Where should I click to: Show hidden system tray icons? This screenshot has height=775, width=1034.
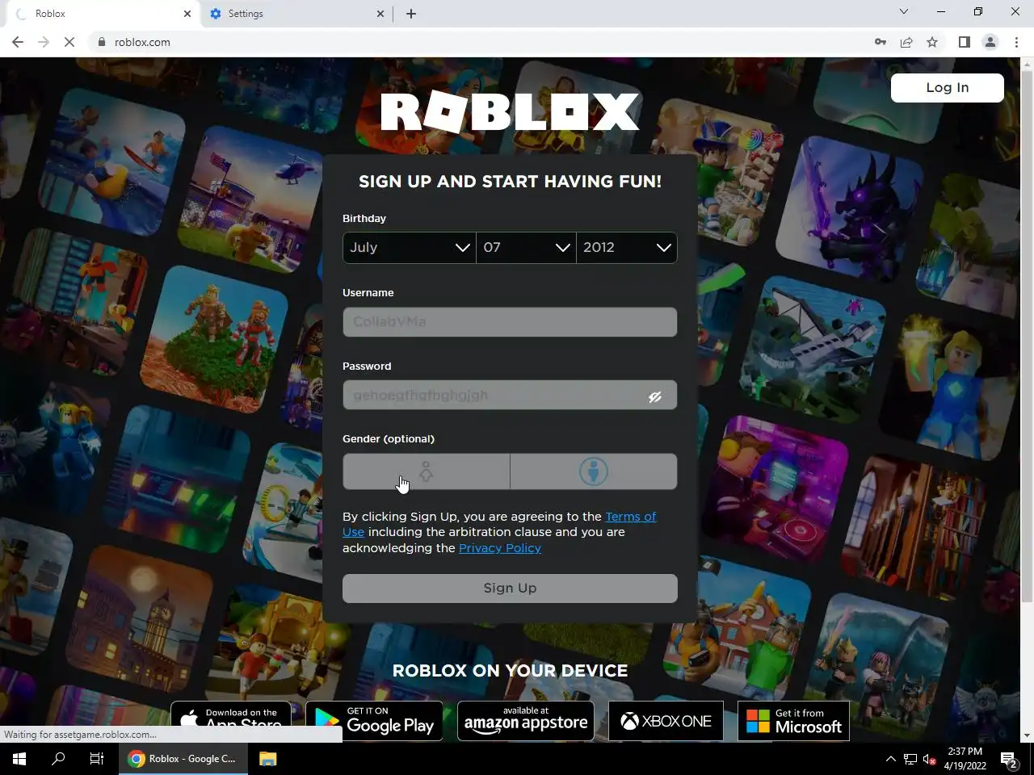(x=890, y=759)
